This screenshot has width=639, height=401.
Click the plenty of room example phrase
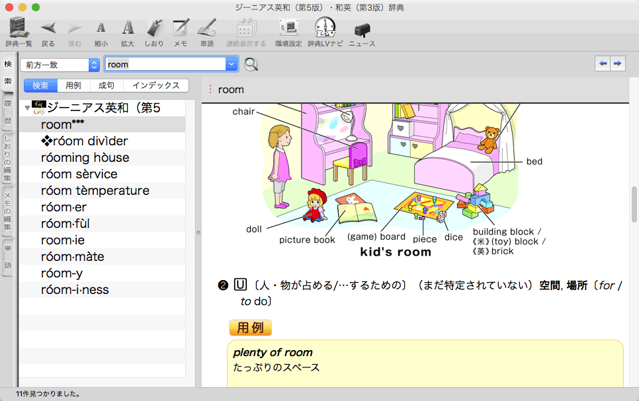click(x=273, y=352)
